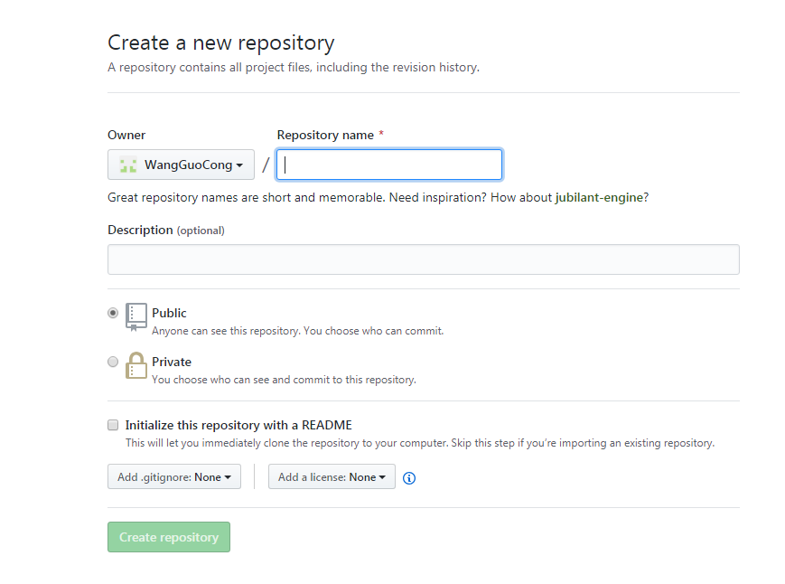Click the WangGuoCong avatar icon
This screenshot has width=785, height=584.
click(x=128, y=165)
